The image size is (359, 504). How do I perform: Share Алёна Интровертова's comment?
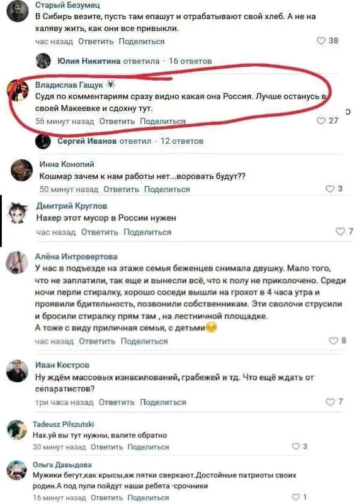[144, 341]
